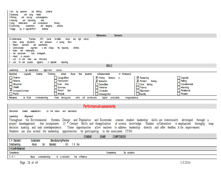Click 'Analytical, Logical & Creative Thinking' label
The width and height of the screenshot is (221, 170).
tap(32, 74)
